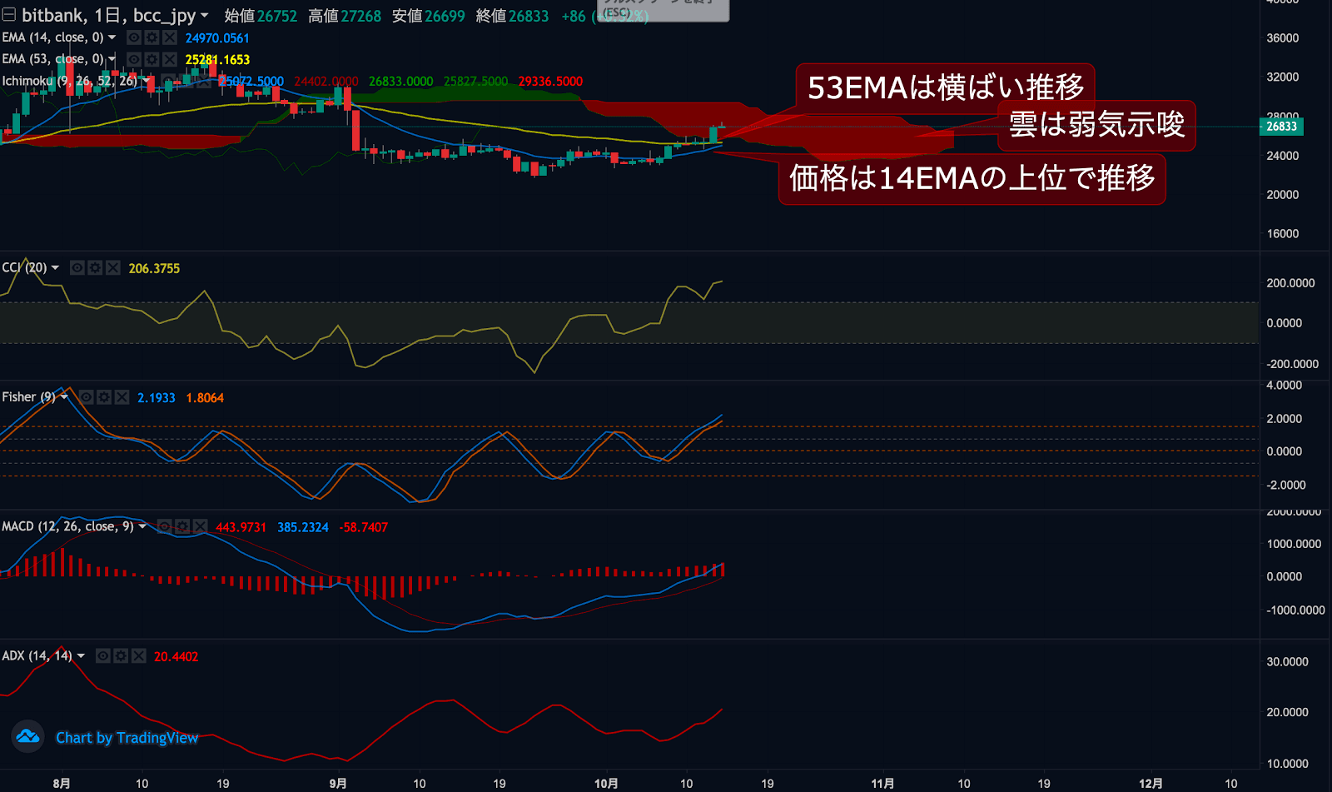Open the Fisher (9) dropdown arrow
The width and height of the screenshot is (1332, 792).
point(64,397)
